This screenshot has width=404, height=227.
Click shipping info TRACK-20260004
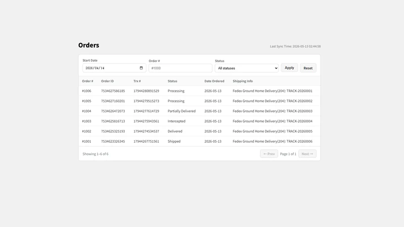click(273, 121)
